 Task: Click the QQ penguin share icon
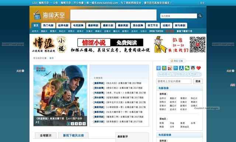click(193, 68)
